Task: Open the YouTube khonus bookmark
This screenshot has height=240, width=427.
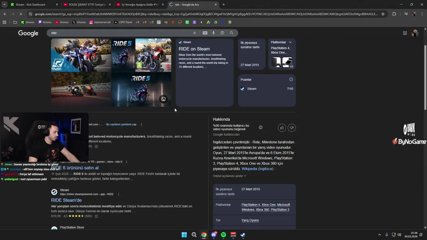Action: coord(62,22)
